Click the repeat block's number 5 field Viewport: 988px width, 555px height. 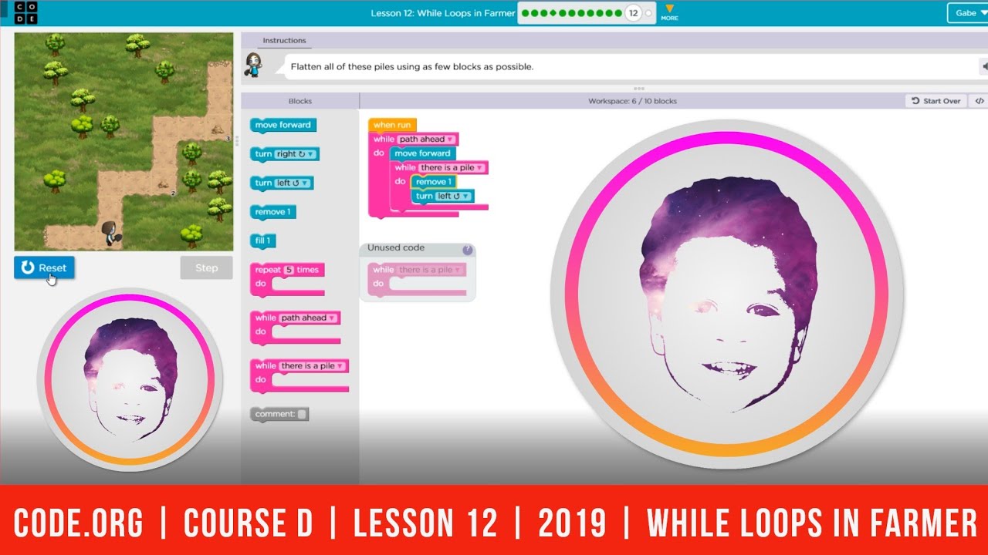[x=289, y=270]
